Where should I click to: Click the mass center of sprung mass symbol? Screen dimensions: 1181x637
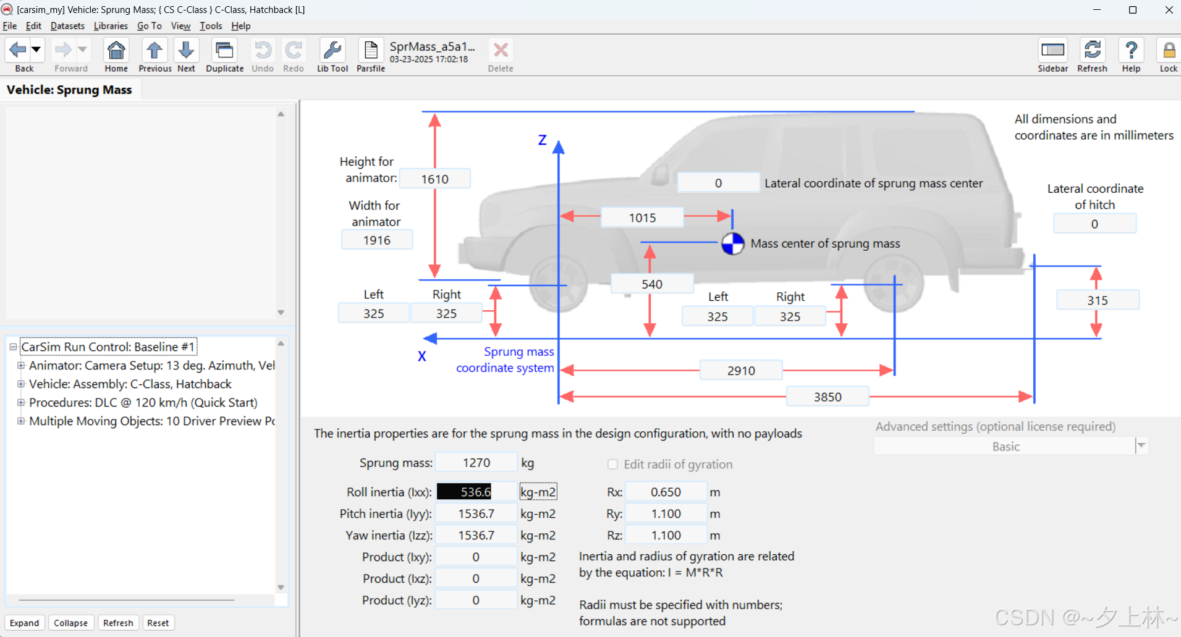[732, 244]
